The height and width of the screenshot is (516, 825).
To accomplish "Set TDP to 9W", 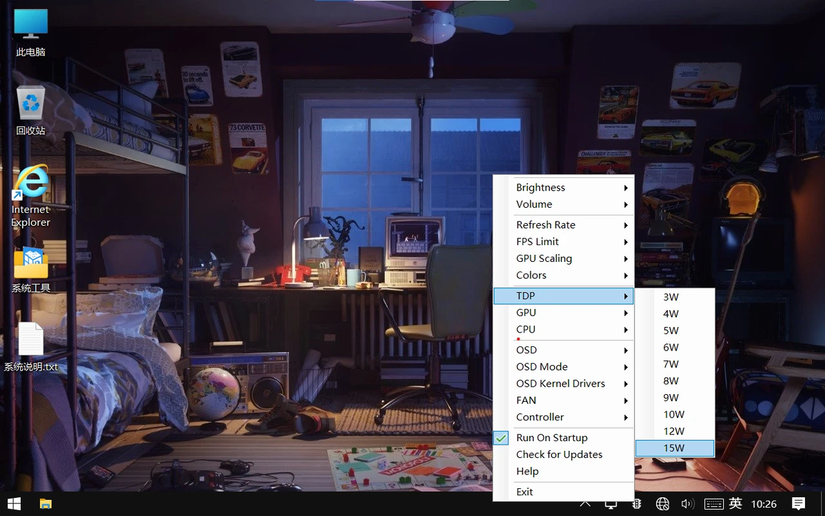I will (x=675, y=398).
